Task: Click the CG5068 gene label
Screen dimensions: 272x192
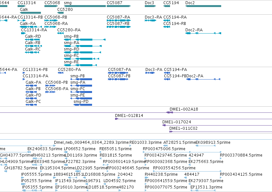Action: point(52,3)
